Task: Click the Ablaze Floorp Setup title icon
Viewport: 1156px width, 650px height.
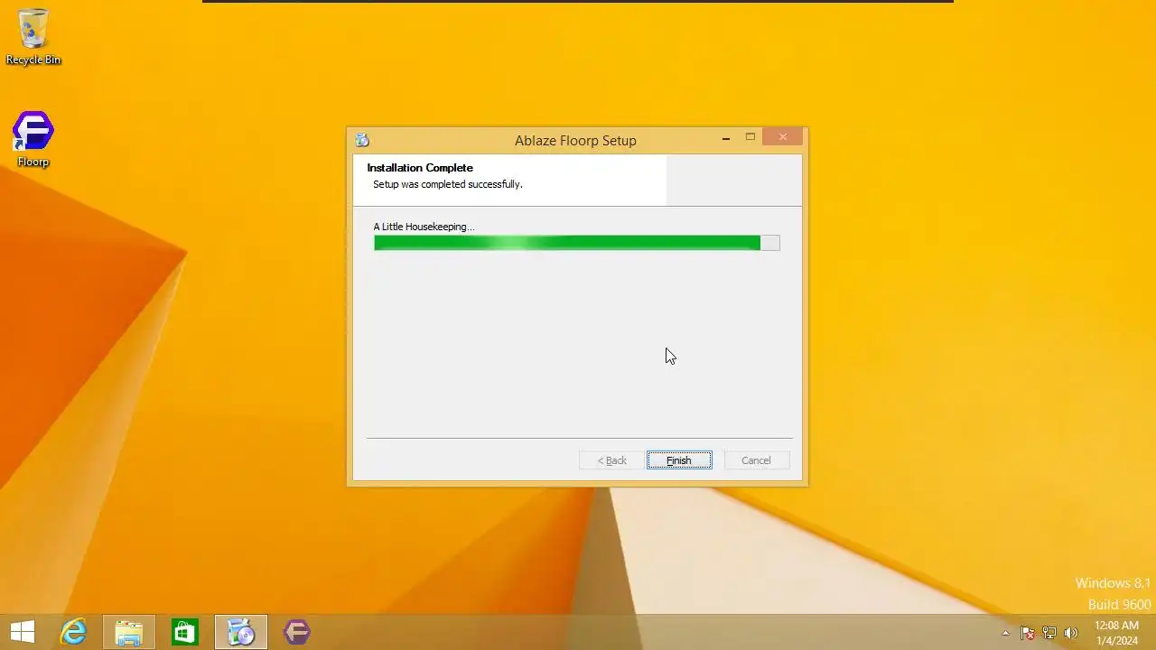Action: [x=362, y=140]
